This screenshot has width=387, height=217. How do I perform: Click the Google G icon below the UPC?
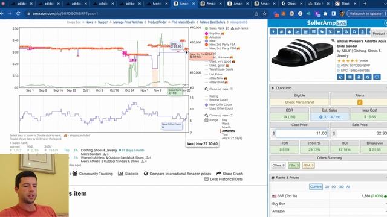tap(368, 77)
